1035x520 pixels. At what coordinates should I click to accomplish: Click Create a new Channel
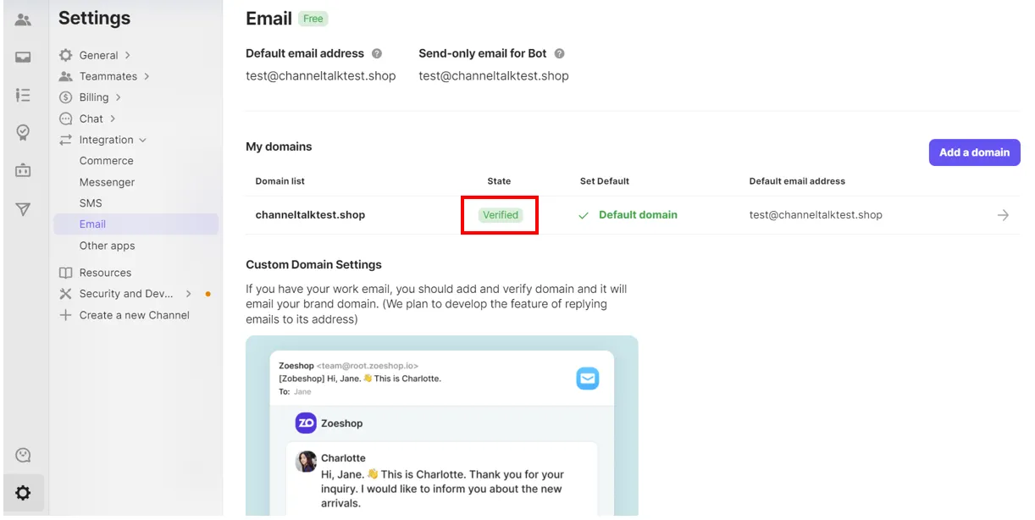click(x=134, y=315)
